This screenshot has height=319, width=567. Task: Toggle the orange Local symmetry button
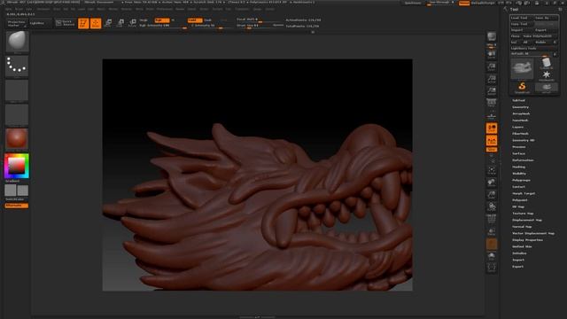492,128
